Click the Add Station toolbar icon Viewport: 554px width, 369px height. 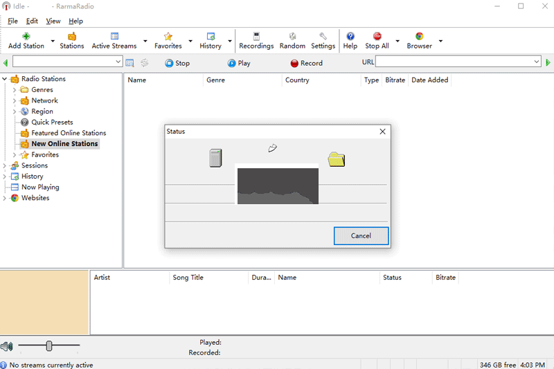coord(26,37)
